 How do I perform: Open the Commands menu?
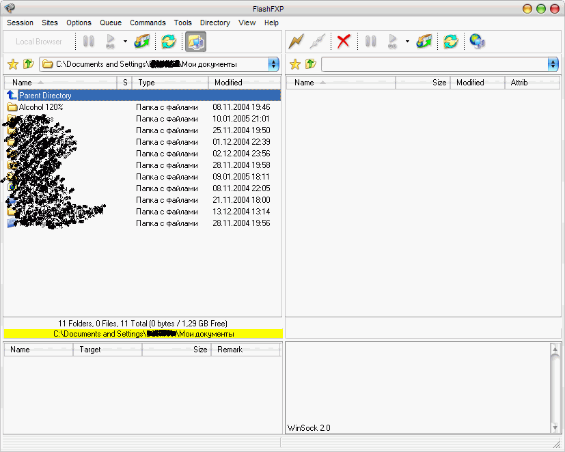coord(148,23)
